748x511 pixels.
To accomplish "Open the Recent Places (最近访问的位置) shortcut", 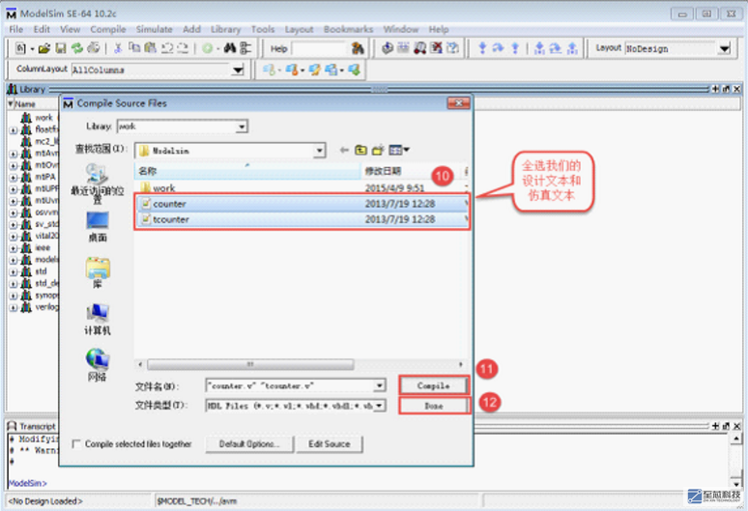I will pos(98,184).
